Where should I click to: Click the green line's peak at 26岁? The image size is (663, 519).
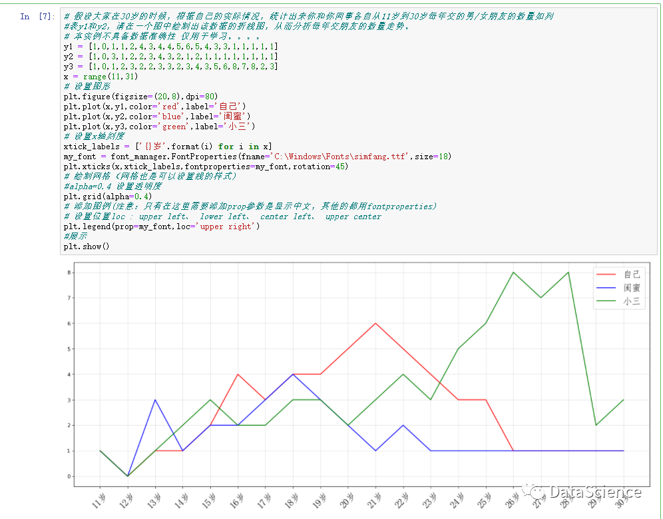tap(513, 272)
